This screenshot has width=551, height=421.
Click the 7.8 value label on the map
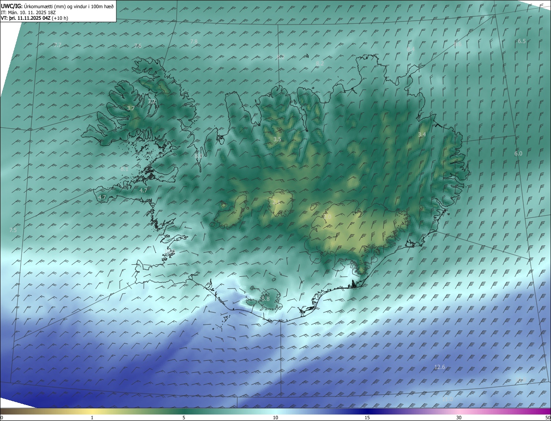click(x=194, y=41)
